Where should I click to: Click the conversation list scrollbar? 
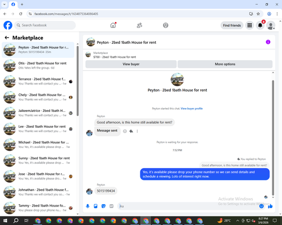78,80
